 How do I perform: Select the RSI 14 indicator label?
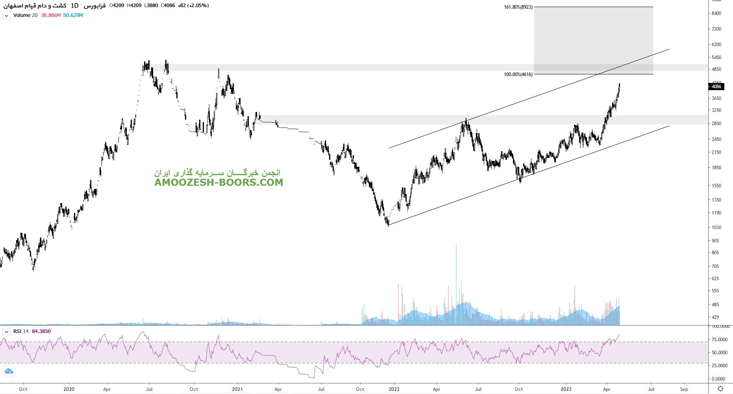(x=21, y=331)
